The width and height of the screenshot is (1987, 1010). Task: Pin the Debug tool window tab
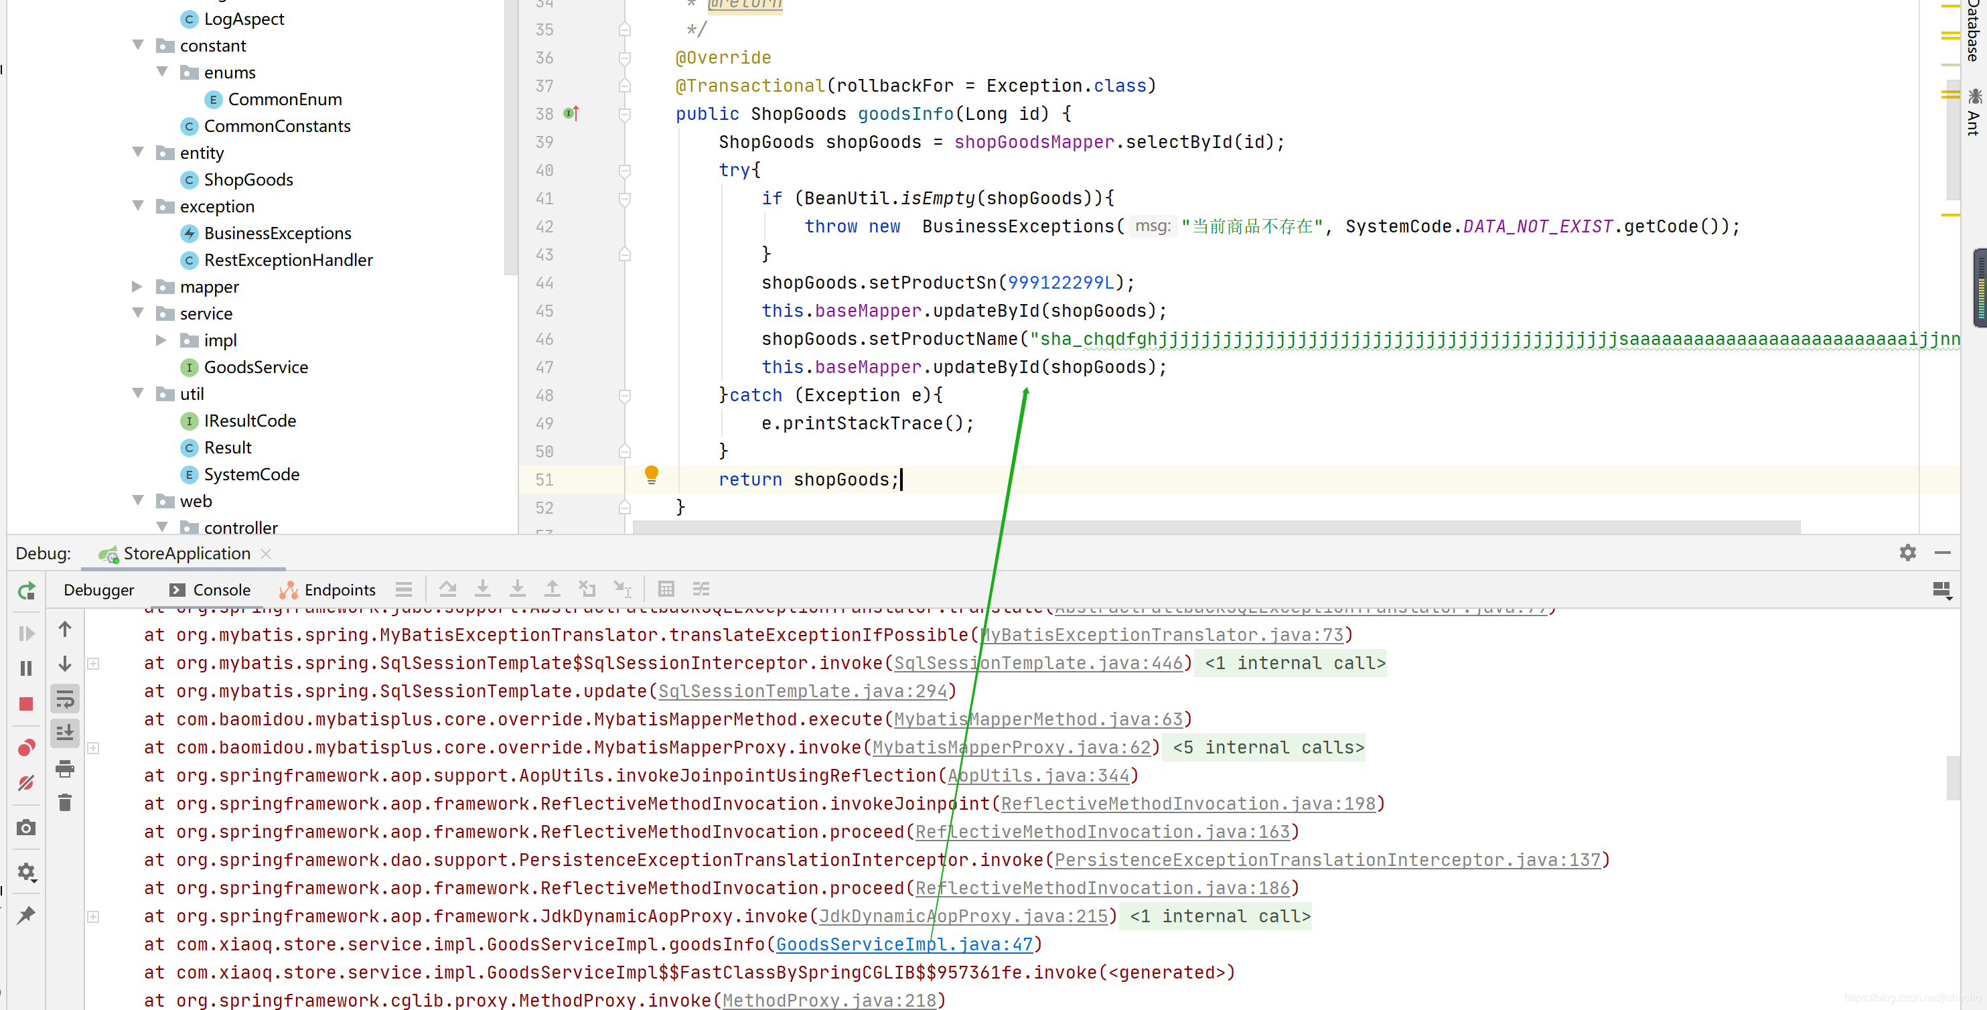click(26, 916)
